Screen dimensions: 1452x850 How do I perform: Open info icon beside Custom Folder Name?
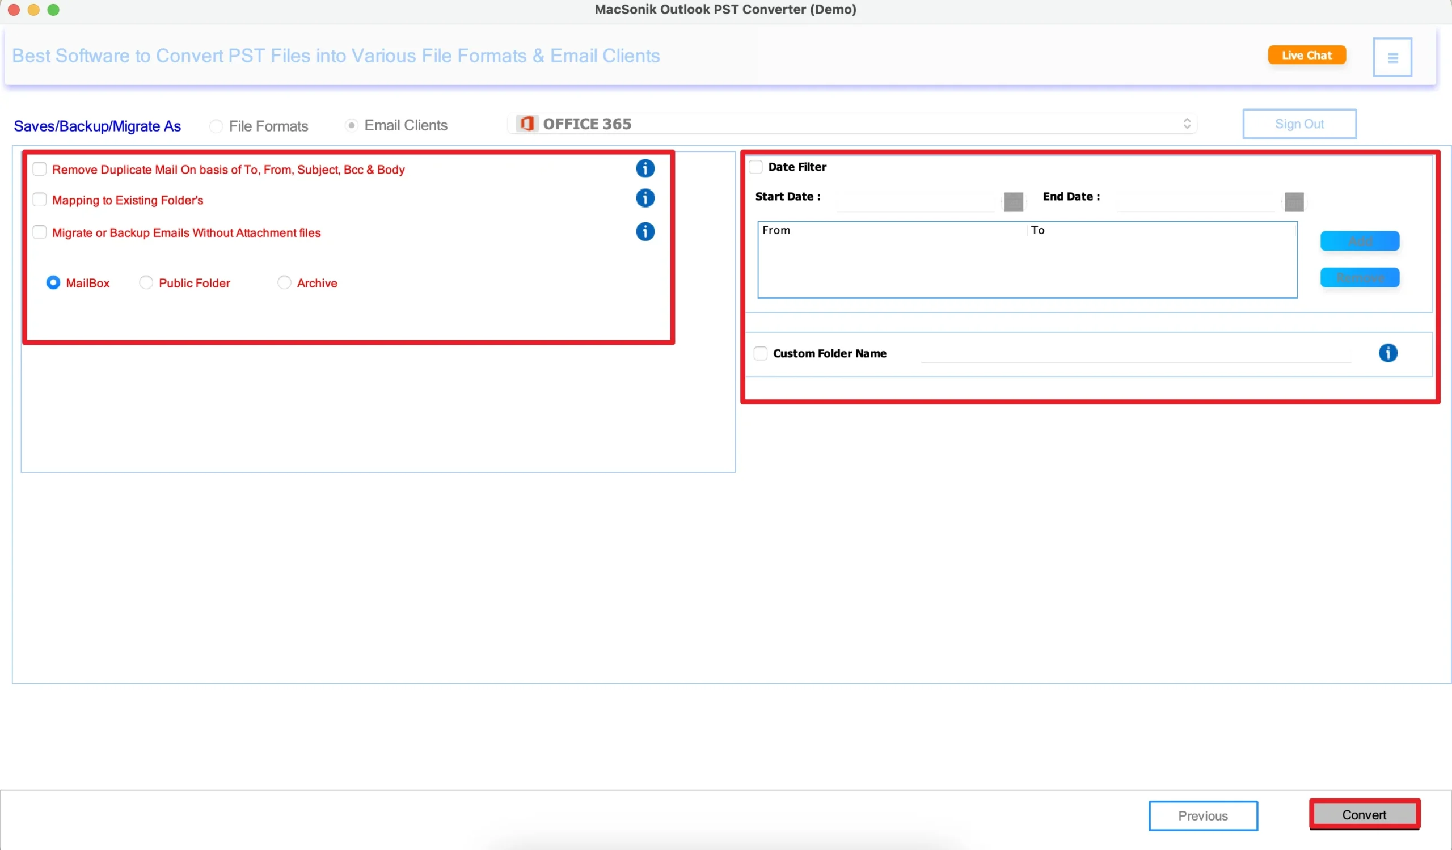[x=1387, y=353]
